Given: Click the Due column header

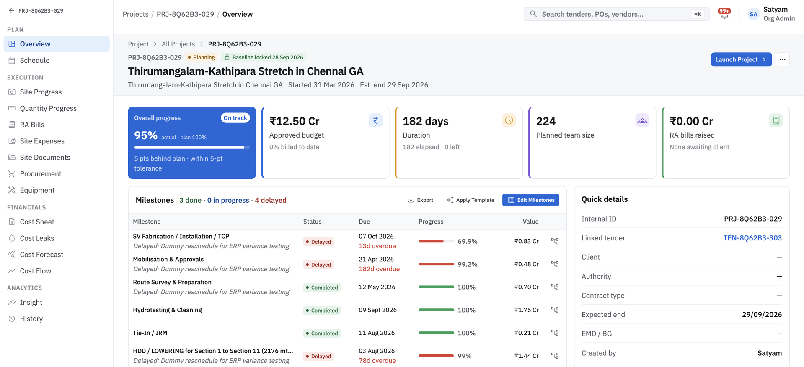Looking at the screenshot, I should [x=364, y=222].
